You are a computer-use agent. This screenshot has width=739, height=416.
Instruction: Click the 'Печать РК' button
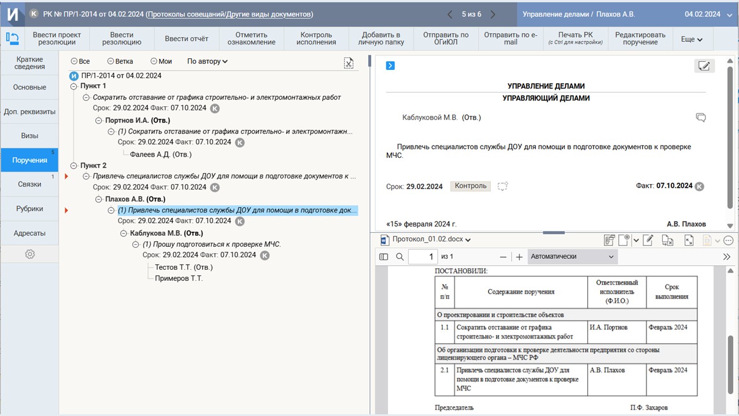coord(575,39)
